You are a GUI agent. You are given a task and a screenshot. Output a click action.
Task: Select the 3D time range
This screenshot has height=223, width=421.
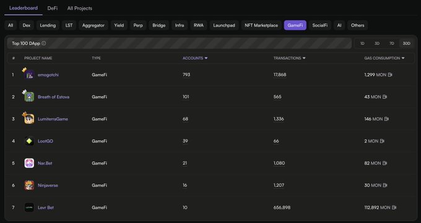click(377, 43)
